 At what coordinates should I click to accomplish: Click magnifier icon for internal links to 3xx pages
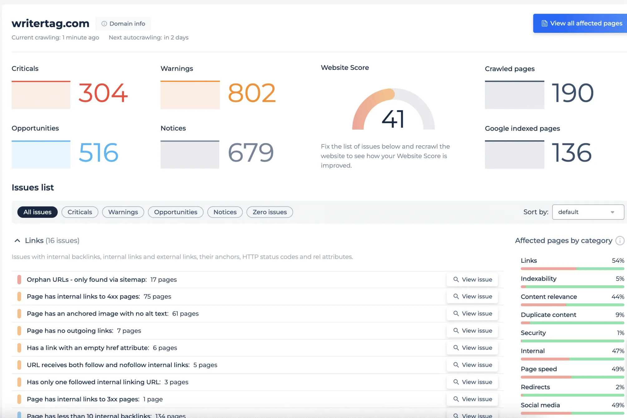(456, 399)
